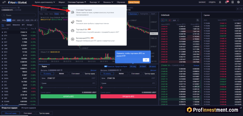Dismiss the ETP tooltip with OK
Image resolution: width=243 pixels, height=116 pixels.
(146, 60)
